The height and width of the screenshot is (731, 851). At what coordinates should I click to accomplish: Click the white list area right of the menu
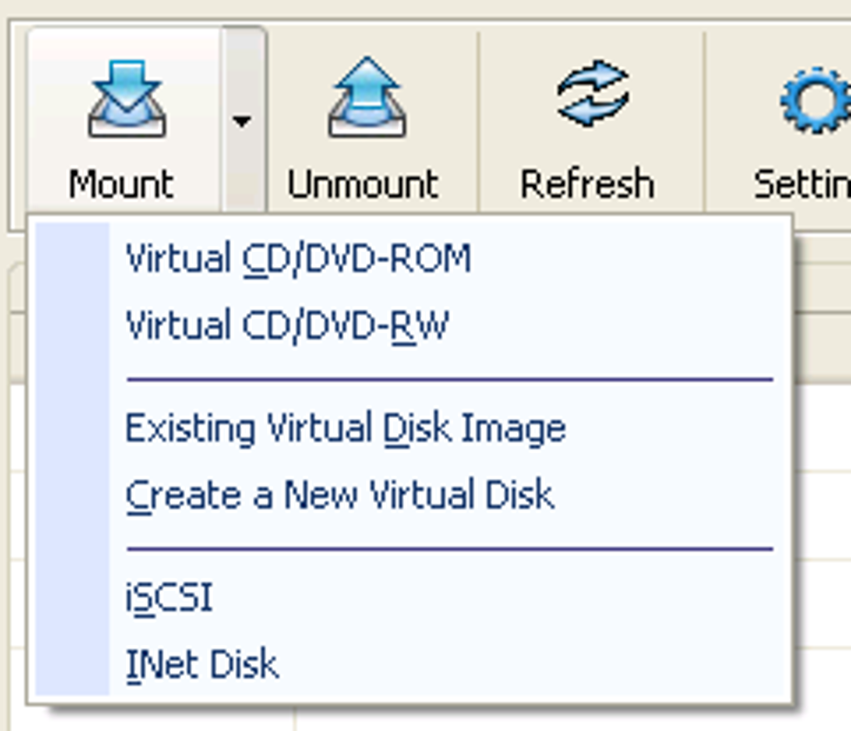[822, 517]
